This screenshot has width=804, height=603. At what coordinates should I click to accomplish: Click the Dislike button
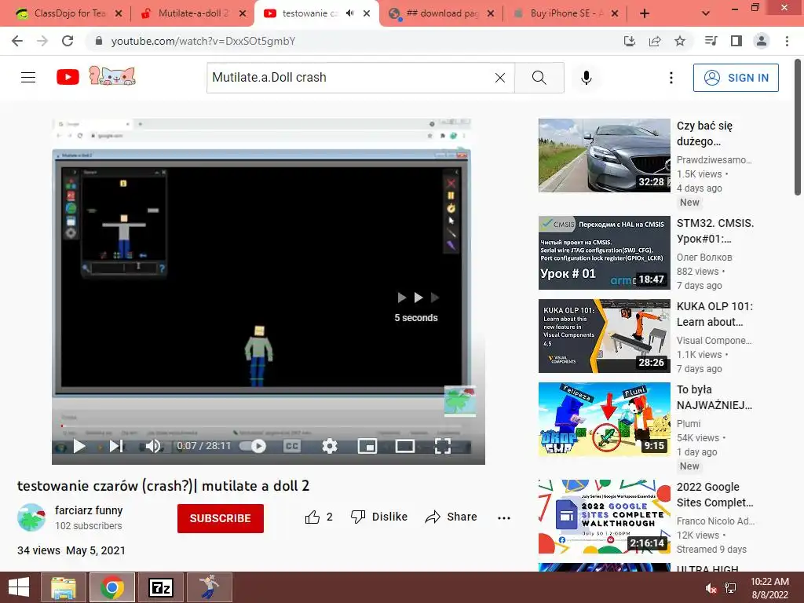click(379, 517)
